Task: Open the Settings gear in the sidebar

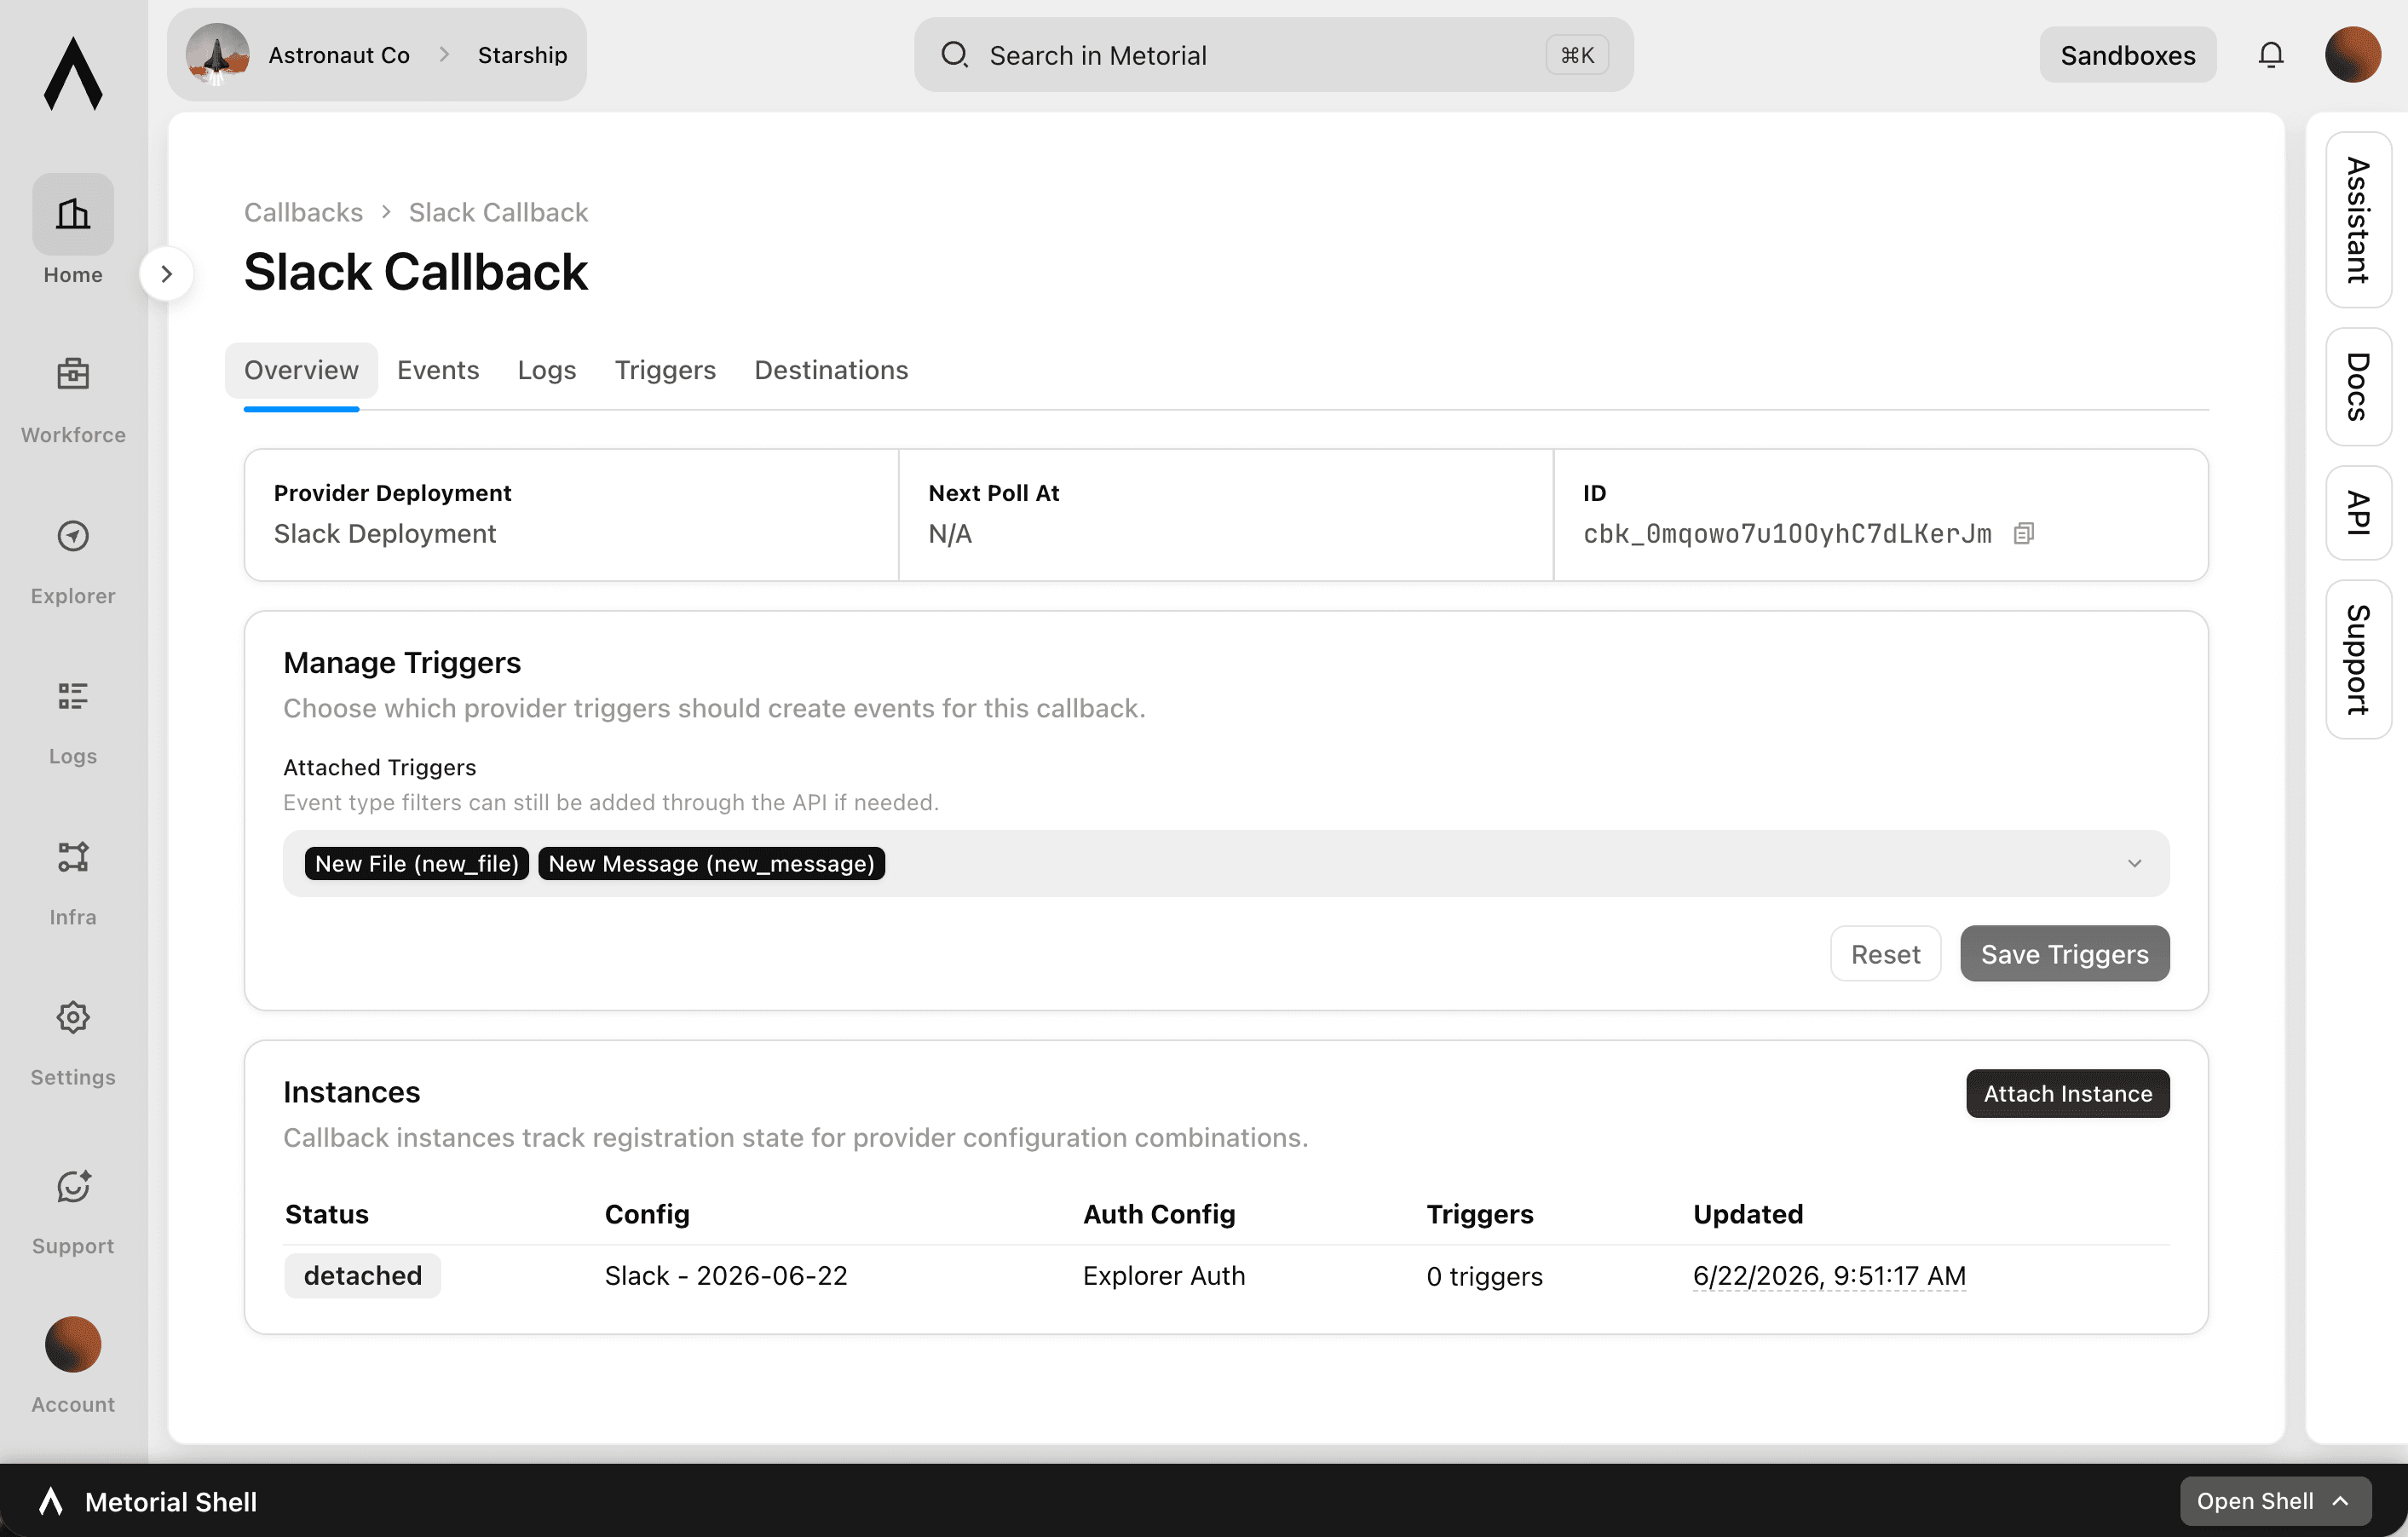Action: [x=73, y=1018]
